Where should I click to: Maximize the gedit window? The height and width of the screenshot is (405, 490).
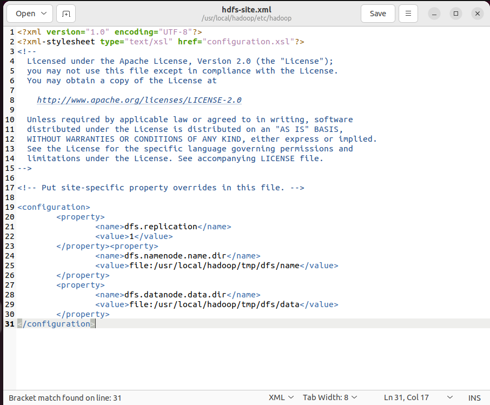click(456, 14)
